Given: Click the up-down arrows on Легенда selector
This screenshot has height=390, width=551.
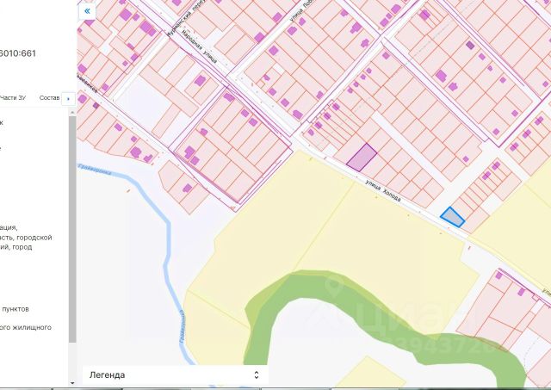Looking at the screenshot, I should click(257, 375).
